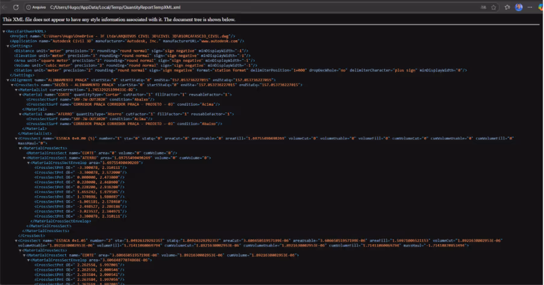Screen dimensions: 544x285
Task: Click the 'This XML file does not appear' message
Action: pyautogui.click(x=119, y=19)
